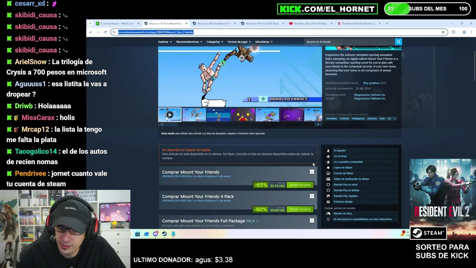Open JcJ a pantalla (com)partida link
476x268 pixels.
[x=348, y=162]
